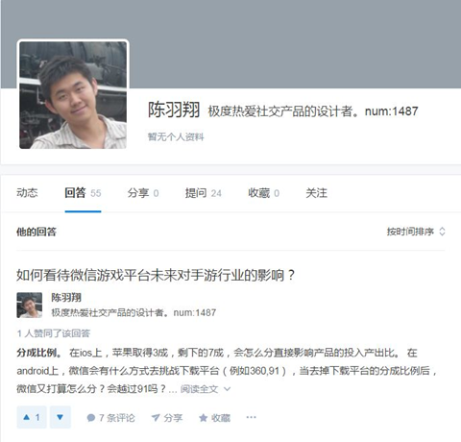Switch to the 关注 tab
461x442 pixels.
pos(317,193)
